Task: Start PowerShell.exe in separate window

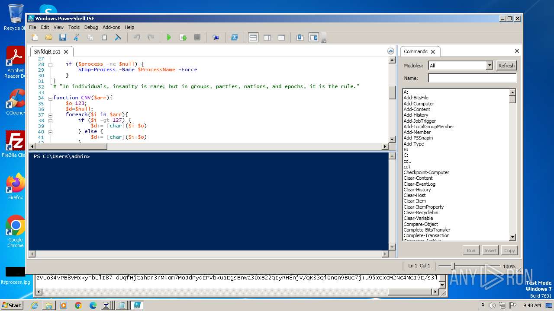Action: [234, 38]
